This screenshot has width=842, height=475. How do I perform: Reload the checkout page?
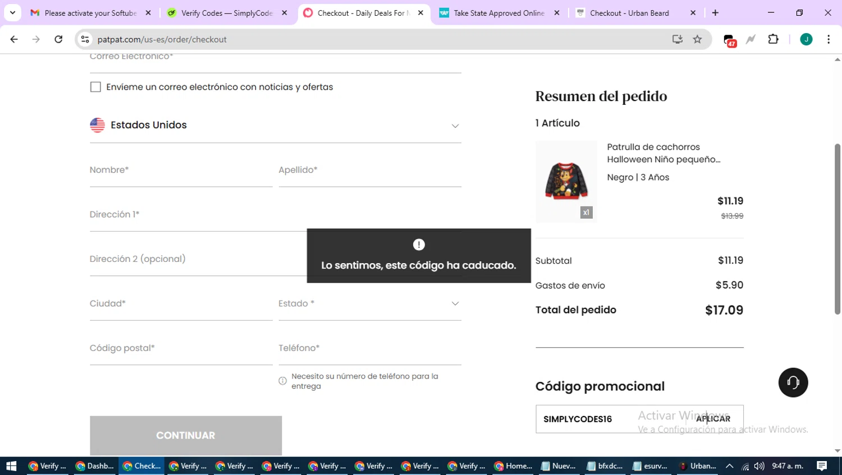58,39
